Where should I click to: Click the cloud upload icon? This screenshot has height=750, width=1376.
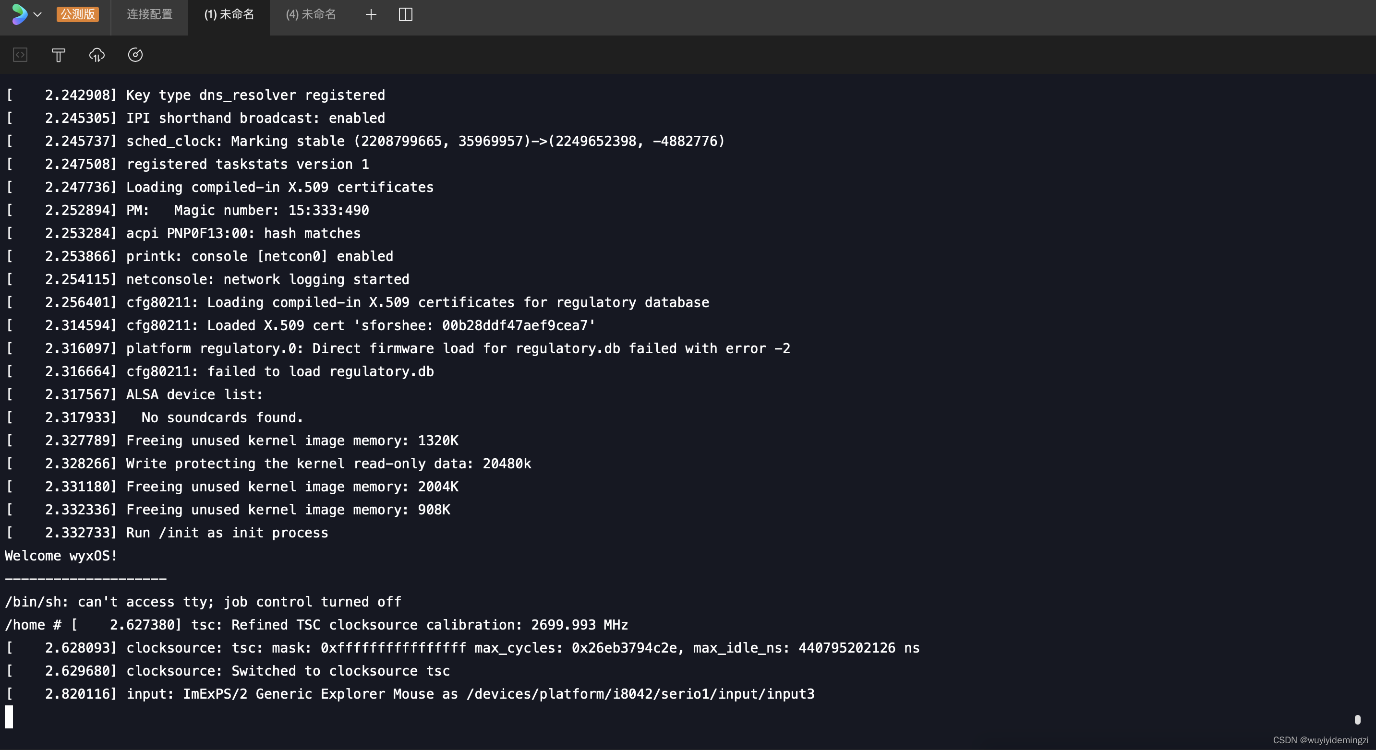pyautogui.click(x=97, y=55)
